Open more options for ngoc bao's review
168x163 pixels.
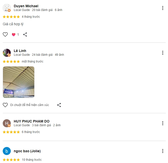(163, 151)
